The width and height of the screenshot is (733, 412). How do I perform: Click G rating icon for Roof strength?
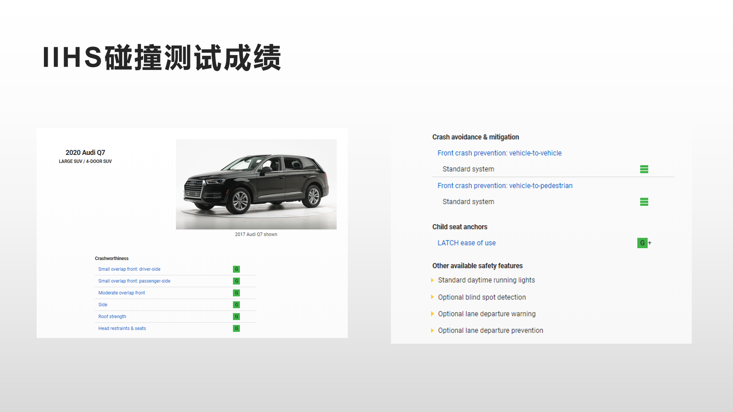(x=236, y=317)
